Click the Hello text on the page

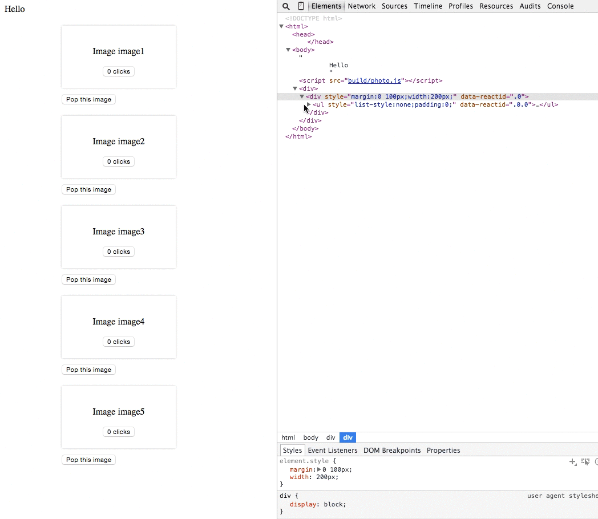[x=14, y=9]
